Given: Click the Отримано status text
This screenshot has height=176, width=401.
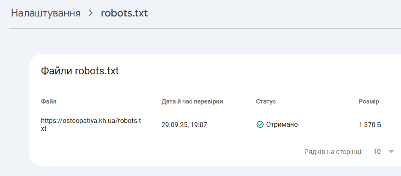Looking at the screenshot, I should coord(282,124).
